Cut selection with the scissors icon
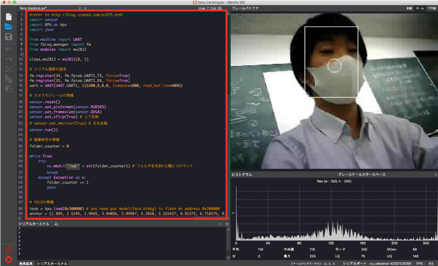The width and height of the screenshot is (438, 266). coord(9,69)
